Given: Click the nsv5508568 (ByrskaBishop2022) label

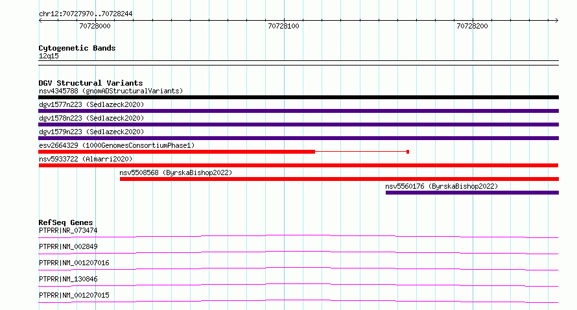Looking at the screenshot, I should [x=176, y=173].
